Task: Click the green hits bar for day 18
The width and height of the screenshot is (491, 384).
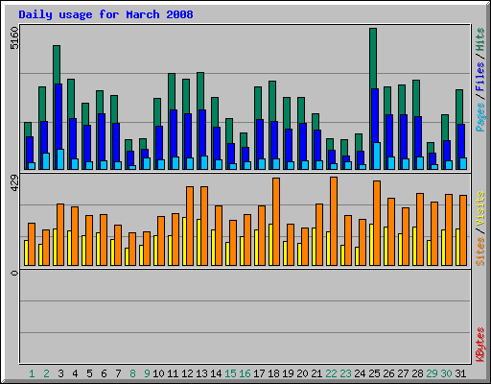Action: point(272,101)
